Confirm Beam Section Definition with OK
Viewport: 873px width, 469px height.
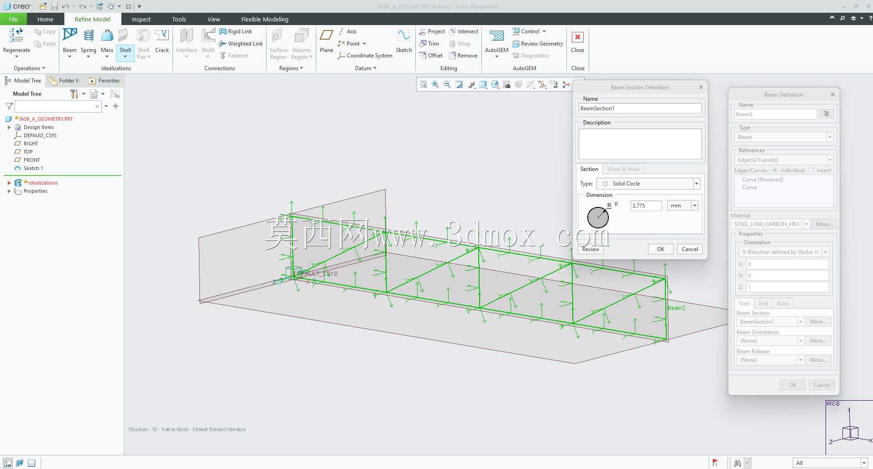click(660, 249)
